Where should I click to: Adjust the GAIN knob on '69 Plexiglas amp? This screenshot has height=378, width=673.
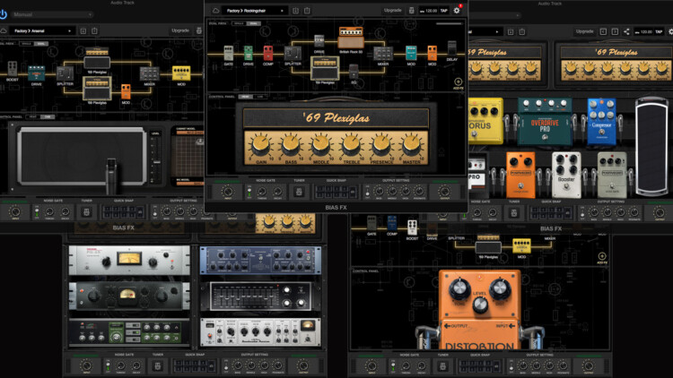(260, 146)
